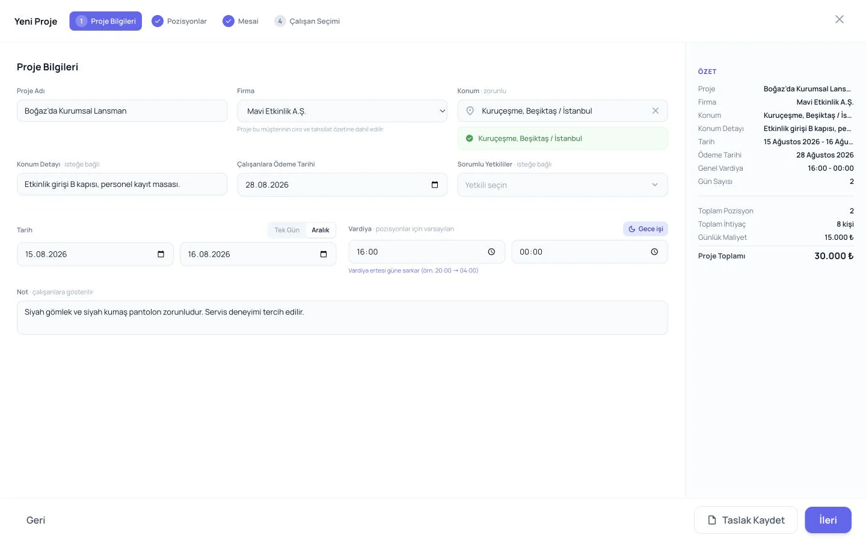Click the shift end time 00:00
The image size is (866, 541).
531,252
